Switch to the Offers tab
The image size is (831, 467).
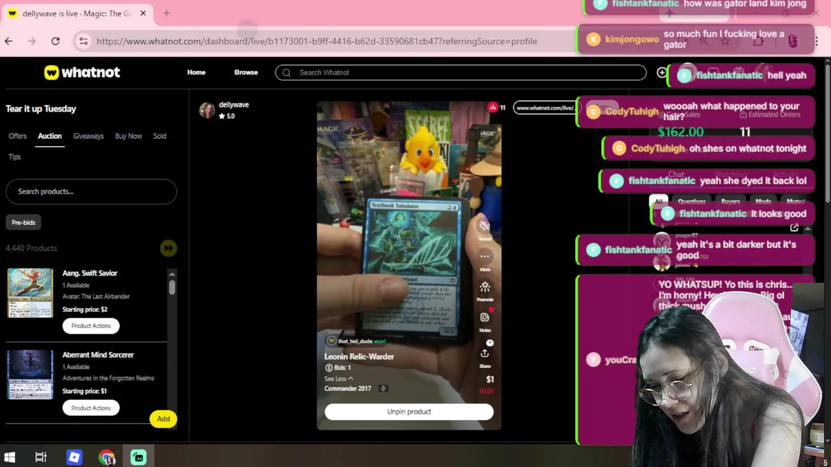click(x=18, y=136)
